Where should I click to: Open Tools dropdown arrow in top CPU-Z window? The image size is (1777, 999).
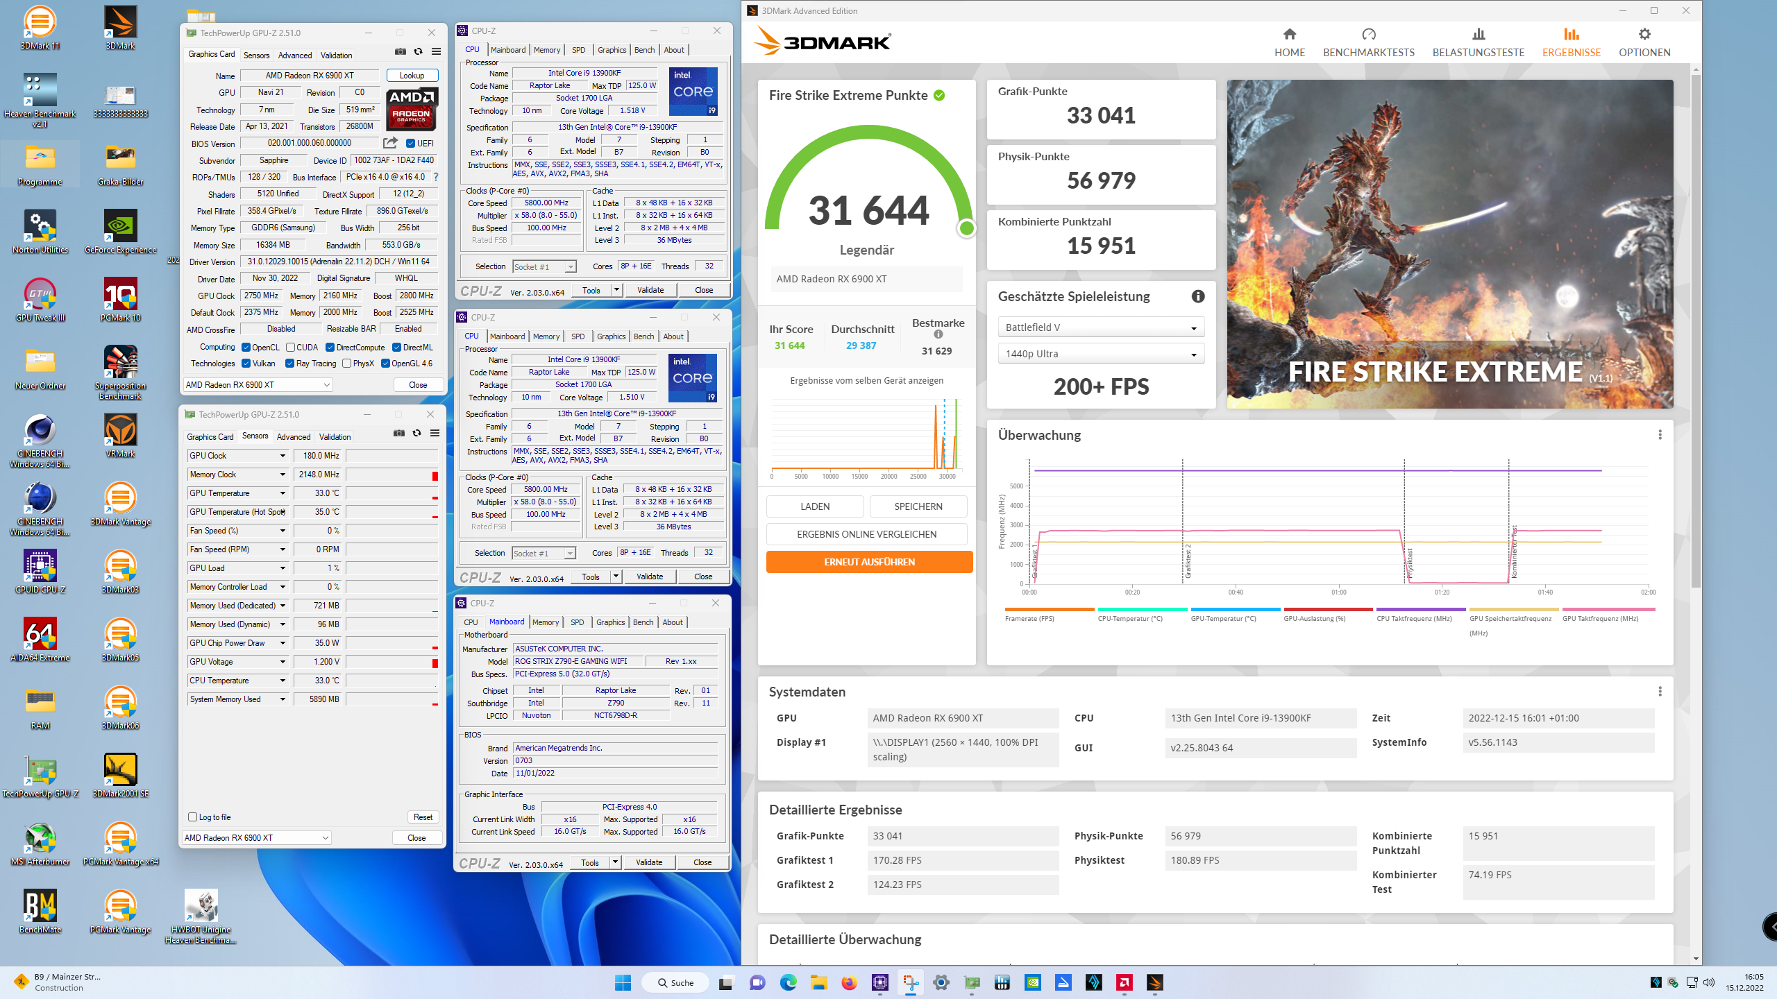coord(616,290)
